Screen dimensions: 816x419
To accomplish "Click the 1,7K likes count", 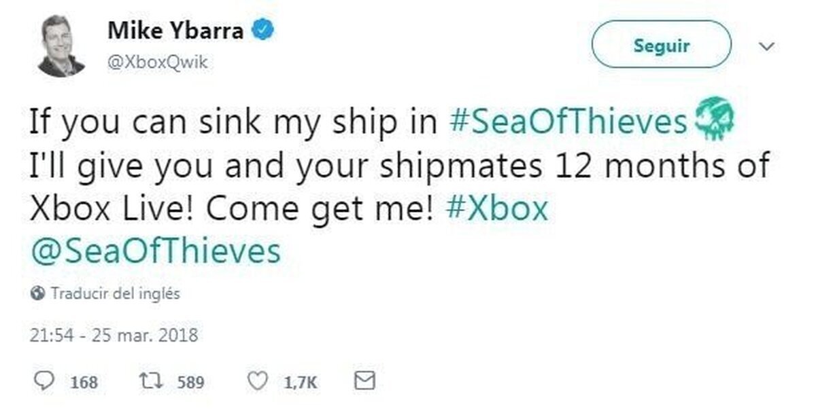I will coord(300,382).
